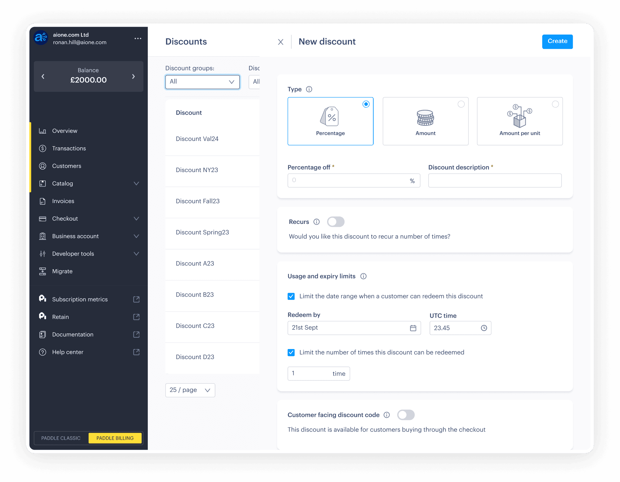The width and height of the screenshot is (620, 482).
Task: Select the Amount discount type
Action: (425, 121)
